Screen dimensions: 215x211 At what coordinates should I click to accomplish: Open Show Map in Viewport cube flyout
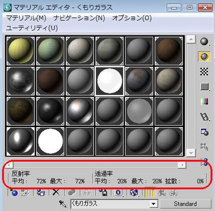pyautogui.click(x=134, y=193)
